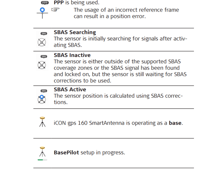
Task: Click the pointing hand note symbol
Action: [56, 10]
